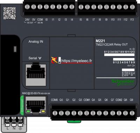Click the input status LED strip

pos(119,55)
